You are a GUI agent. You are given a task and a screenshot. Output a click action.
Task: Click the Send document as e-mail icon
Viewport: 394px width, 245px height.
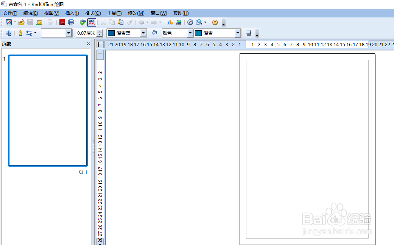tap(39, 22)
